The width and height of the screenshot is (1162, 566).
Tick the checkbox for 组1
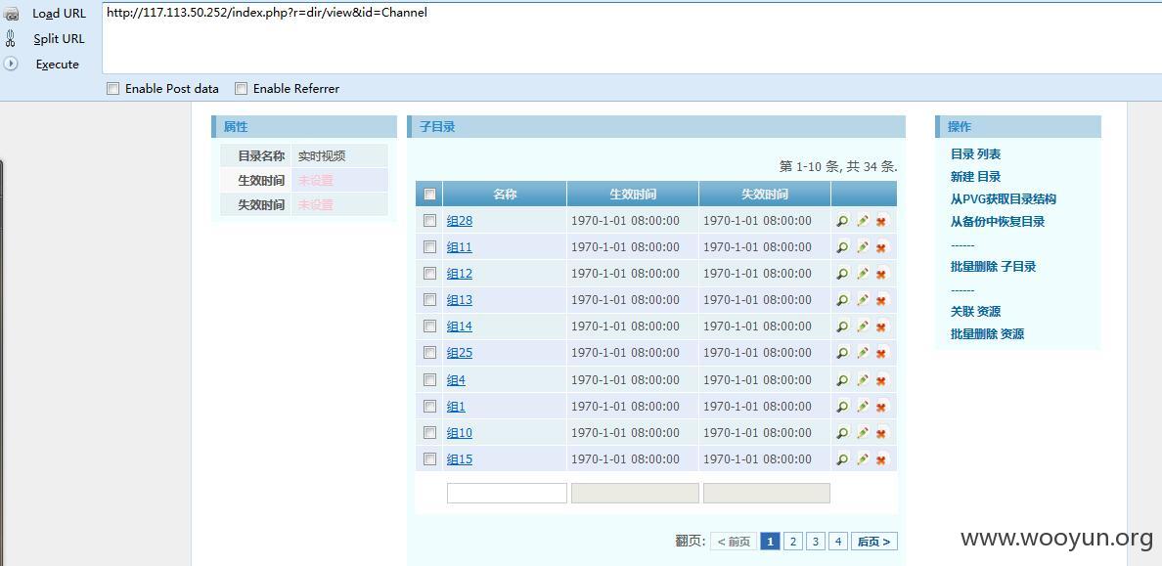point(429,406)
